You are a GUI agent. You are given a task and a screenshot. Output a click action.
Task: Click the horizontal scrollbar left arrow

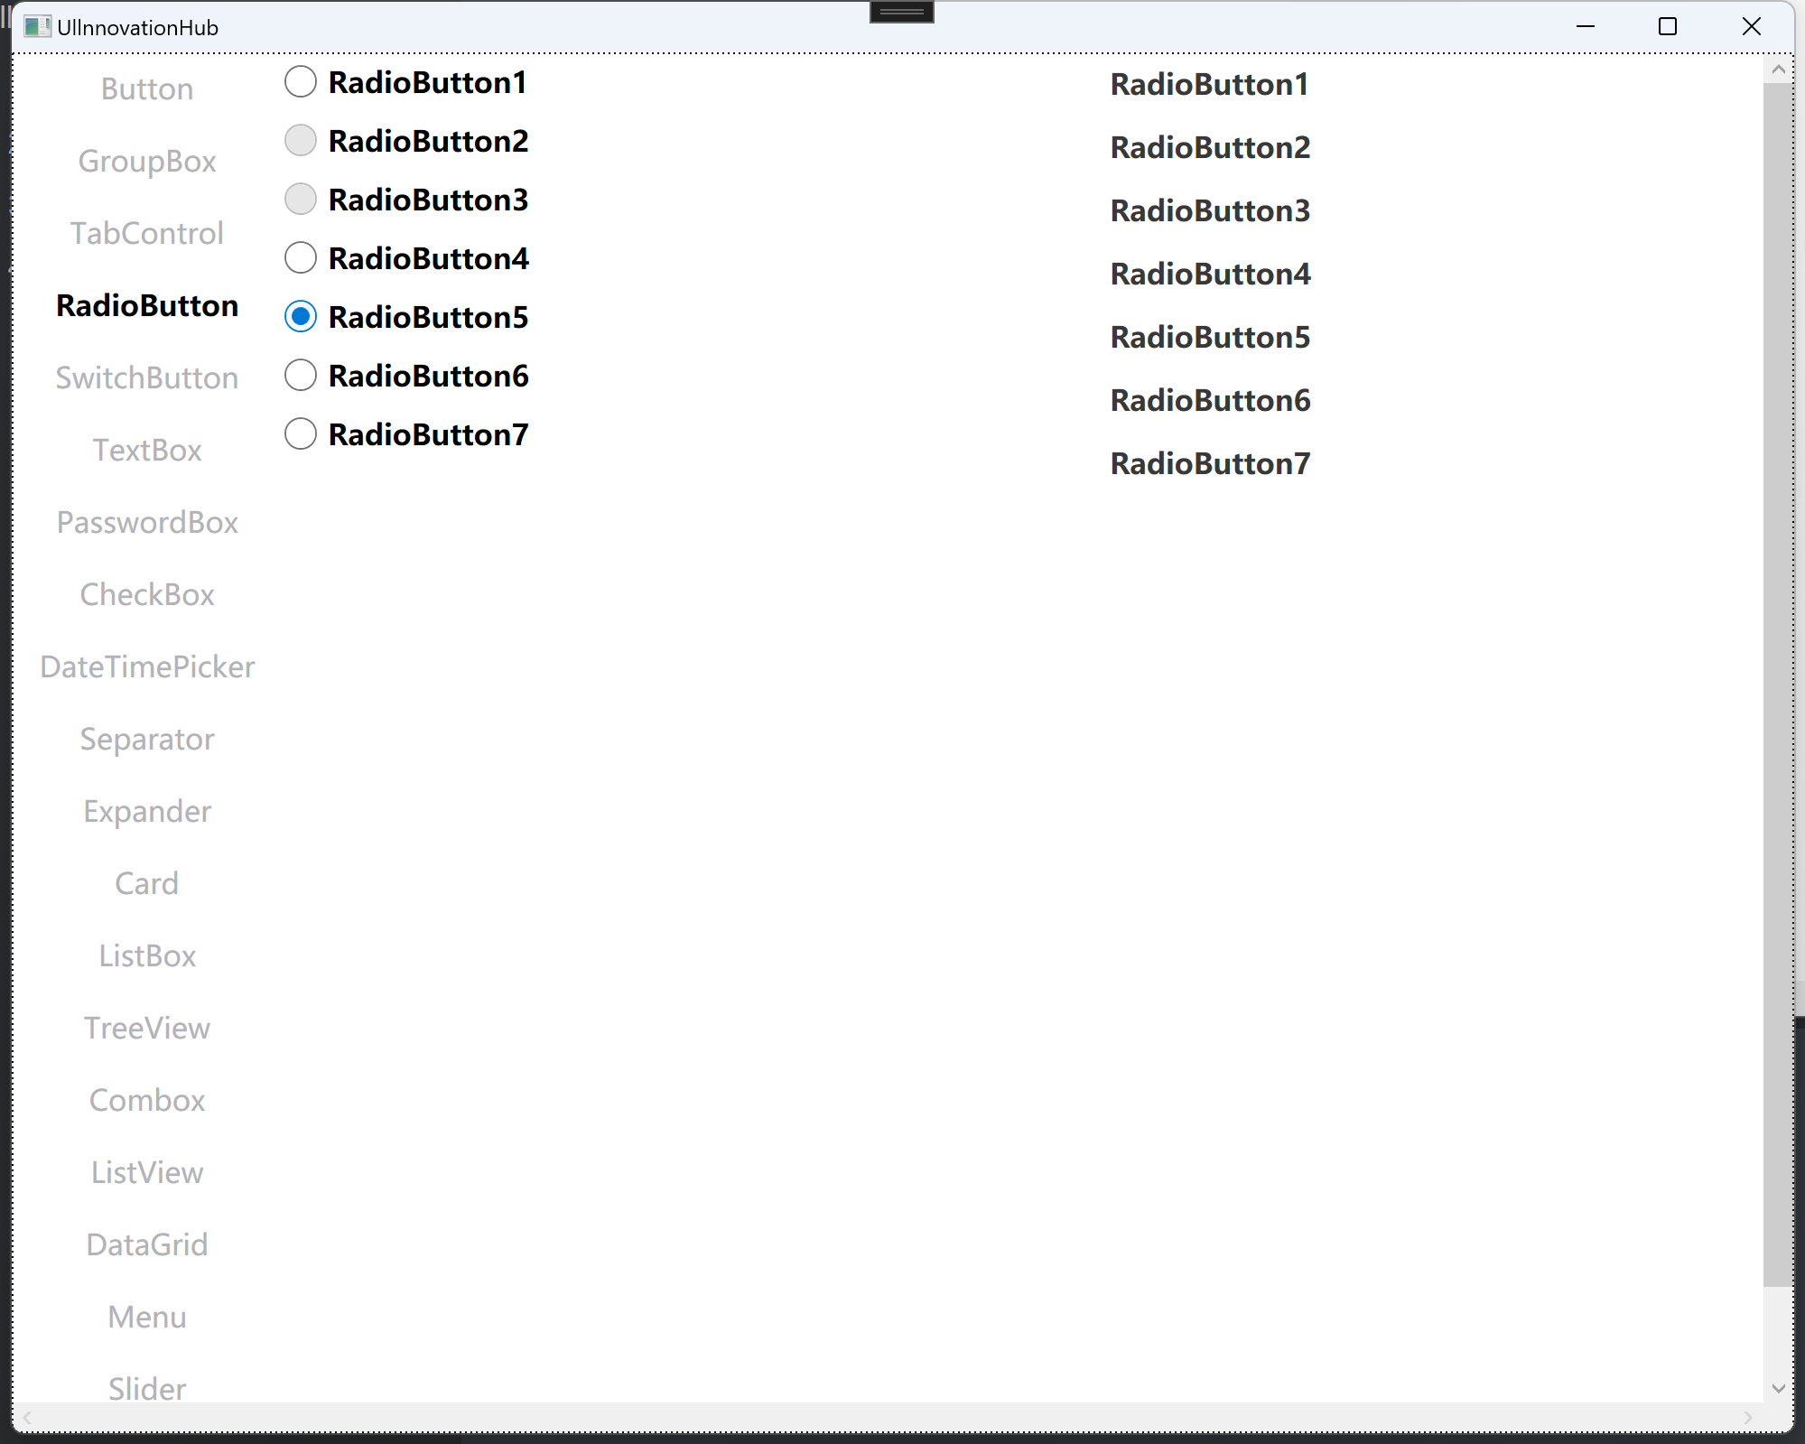coord(27,1417)
